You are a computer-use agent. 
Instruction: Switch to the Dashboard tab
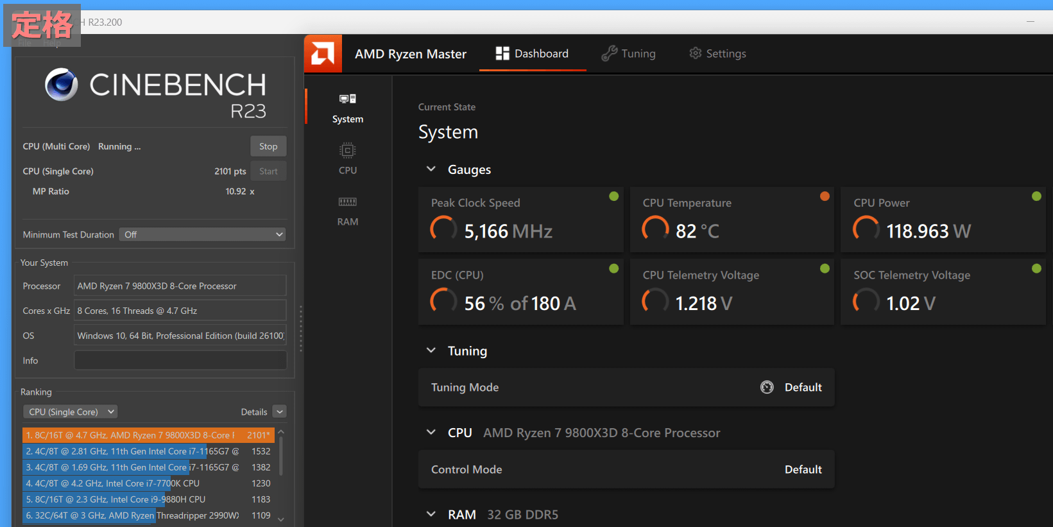coord(532,53)
